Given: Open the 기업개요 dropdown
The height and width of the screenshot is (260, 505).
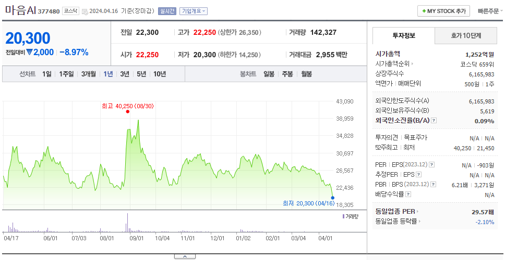Looking at the screenshot, I should [193, 11].
